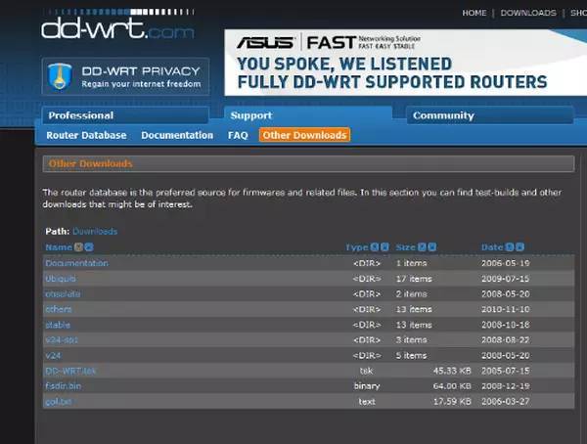The height and width of the screenshot is (444, 587).
Task: Click the date 2008-10-18
Action: click(506, 325)
